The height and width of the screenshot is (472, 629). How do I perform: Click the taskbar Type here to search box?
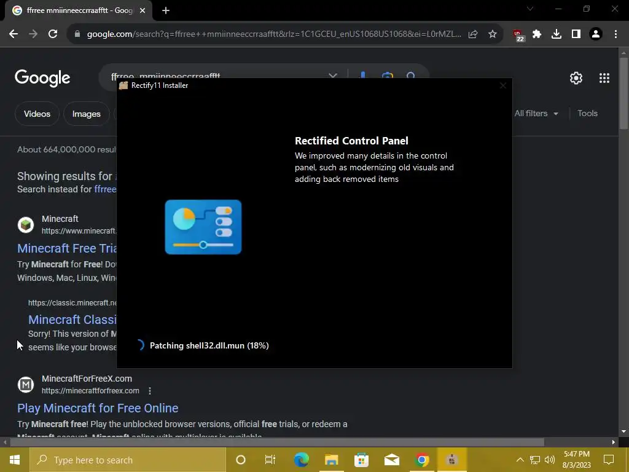(128, 460)
